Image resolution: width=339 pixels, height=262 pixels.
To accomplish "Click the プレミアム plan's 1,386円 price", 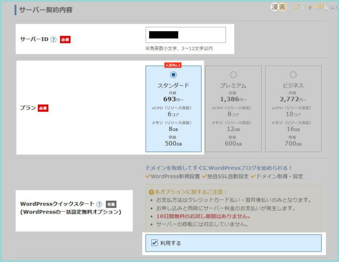I will pos(233,99).
